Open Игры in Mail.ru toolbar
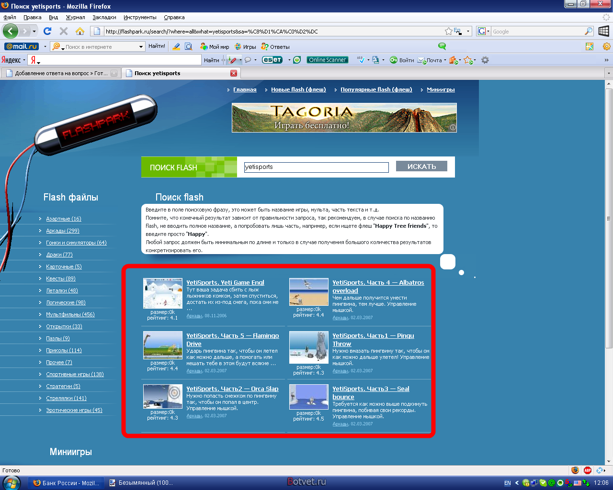This screenshot has width=613, height=490. 246,46
